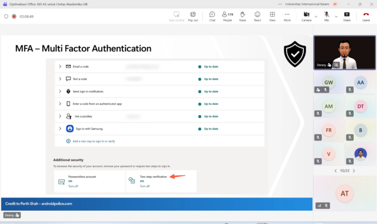Share your screen content
Image resolution: width=377 pixels, height=224 pixels.
(x=347, y=17)
